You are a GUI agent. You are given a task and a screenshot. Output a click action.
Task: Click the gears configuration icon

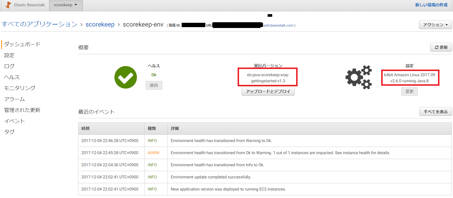(x=359, y=77)
